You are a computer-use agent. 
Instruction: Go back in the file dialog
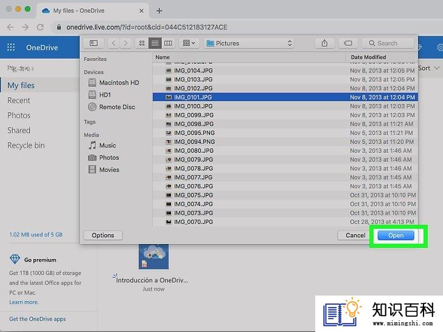[114, 43]
